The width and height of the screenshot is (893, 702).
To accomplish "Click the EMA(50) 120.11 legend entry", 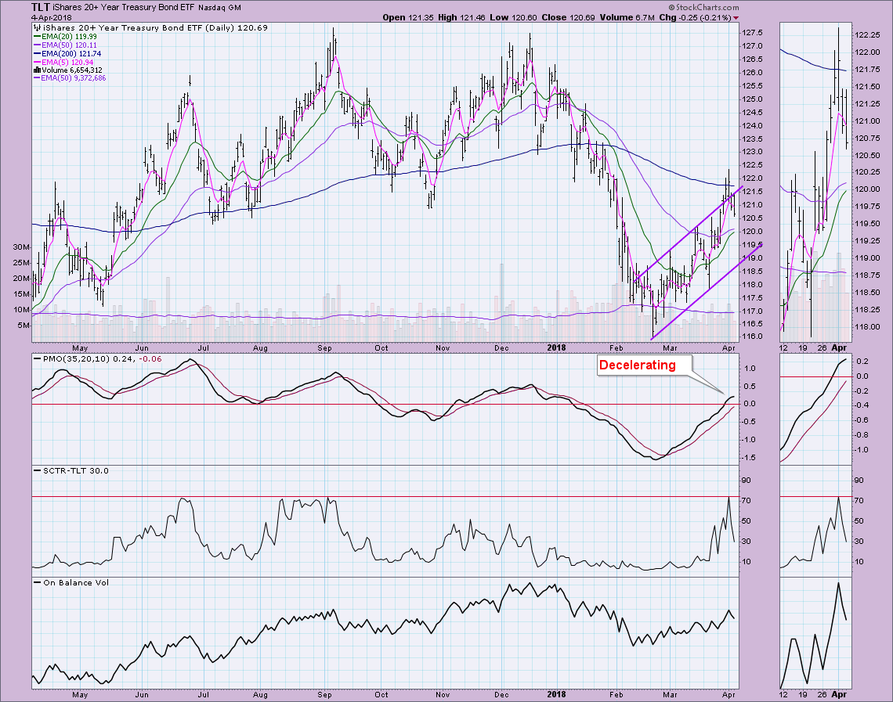I will (68, 45).
